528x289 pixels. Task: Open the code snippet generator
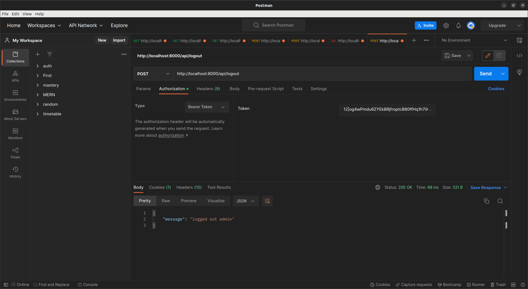tap(519, 56)
